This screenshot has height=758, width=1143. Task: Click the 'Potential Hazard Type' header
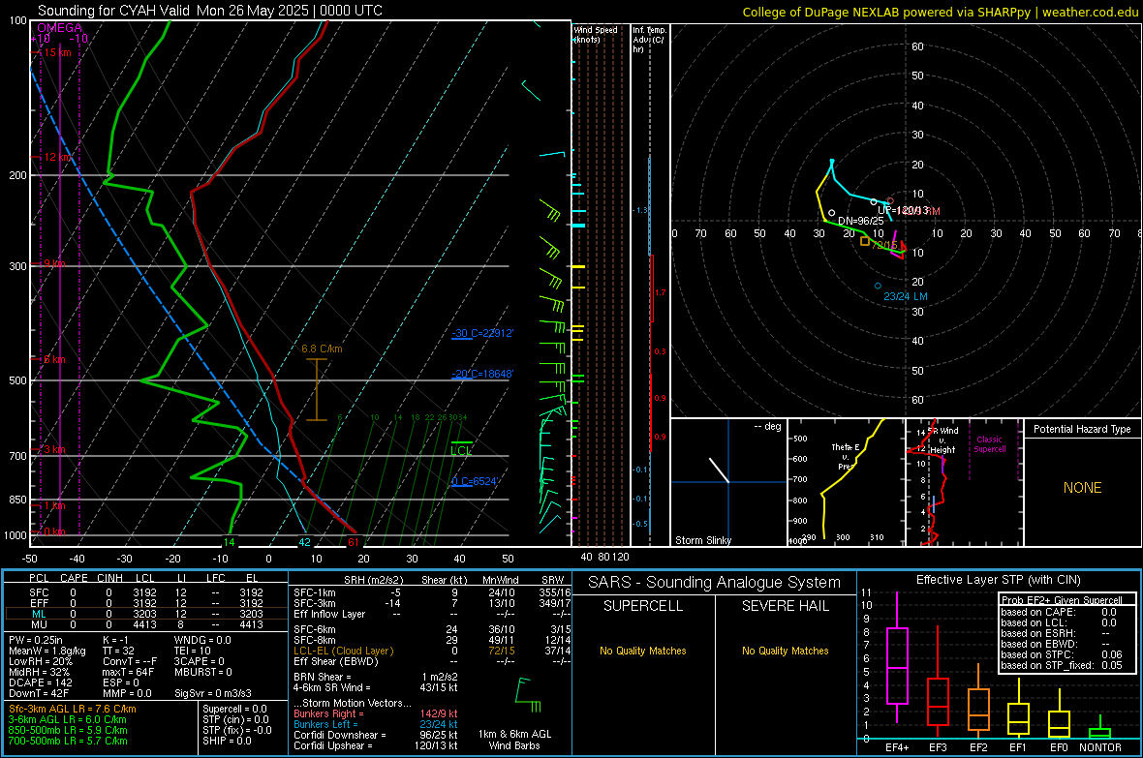tap(1082, 429)
